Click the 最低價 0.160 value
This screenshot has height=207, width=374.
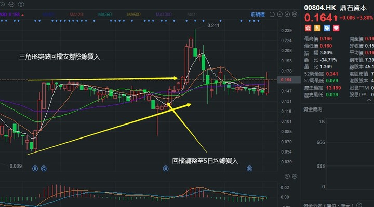[326, 46]
